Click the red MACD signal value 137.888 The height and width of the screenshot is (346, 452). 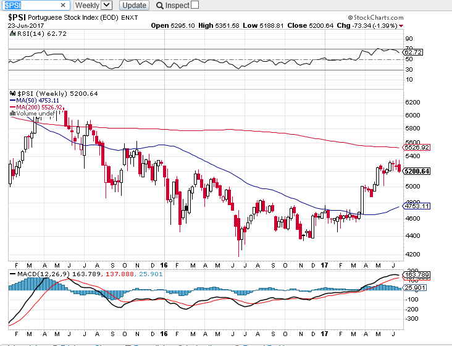tap(120, 274)
